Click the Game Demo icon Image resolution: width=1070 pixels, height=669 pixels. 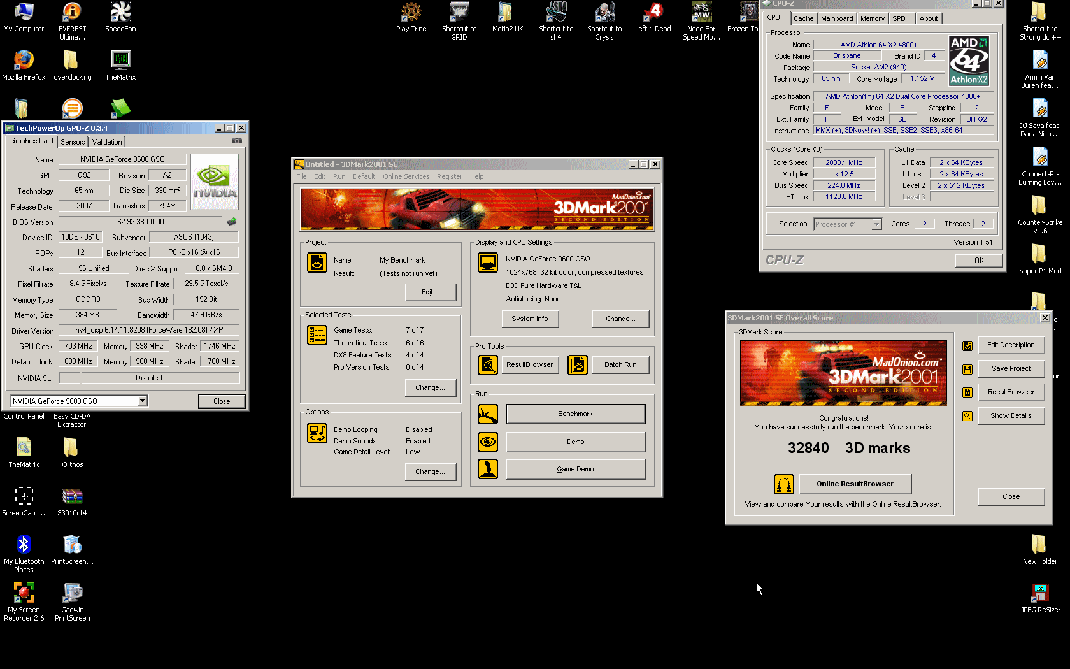[x=488, y=469]
